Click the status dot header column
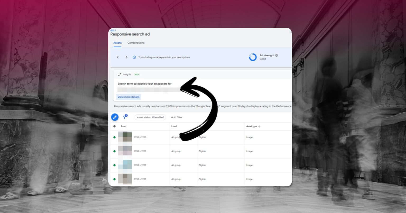The height and width of the screenshot is (213, 406). pyautogui.click(x=114, y=126)
